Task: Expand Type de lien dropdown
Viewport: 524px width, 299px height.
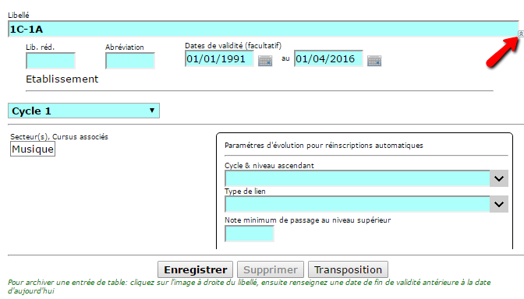Action: pyautogui.click(x=499, y=204)
